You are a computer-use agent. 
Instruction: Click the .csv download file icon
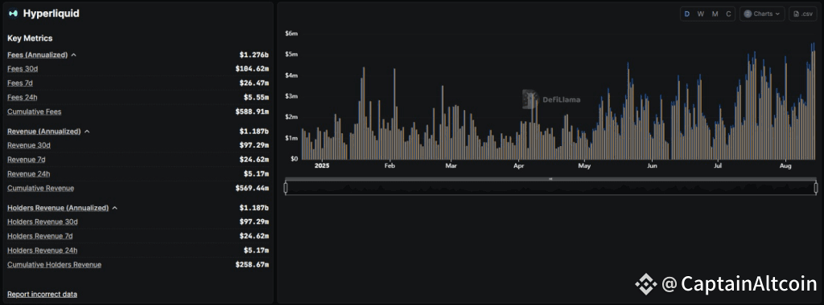796,14
